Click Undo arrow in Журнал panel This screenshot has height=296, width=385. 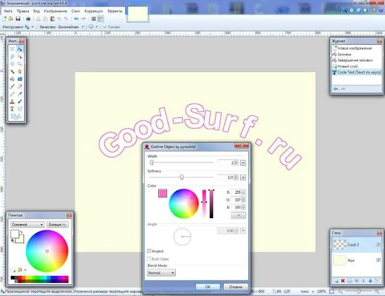(x=335, y=89)
